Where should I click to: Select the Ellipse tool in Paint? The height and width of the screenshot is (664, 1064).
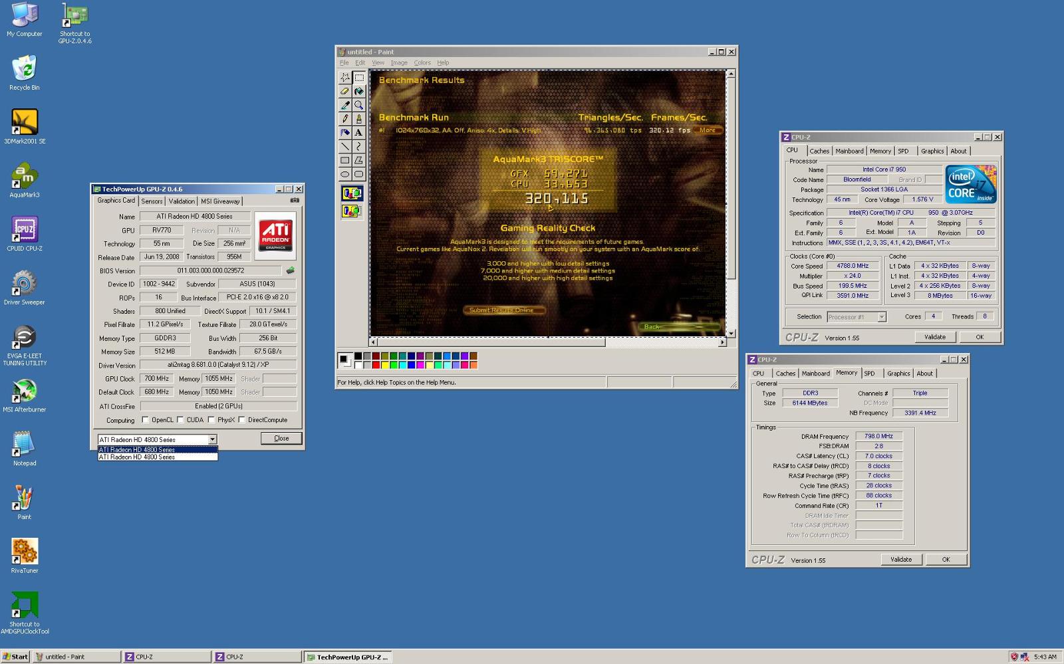tap(344, 174)
